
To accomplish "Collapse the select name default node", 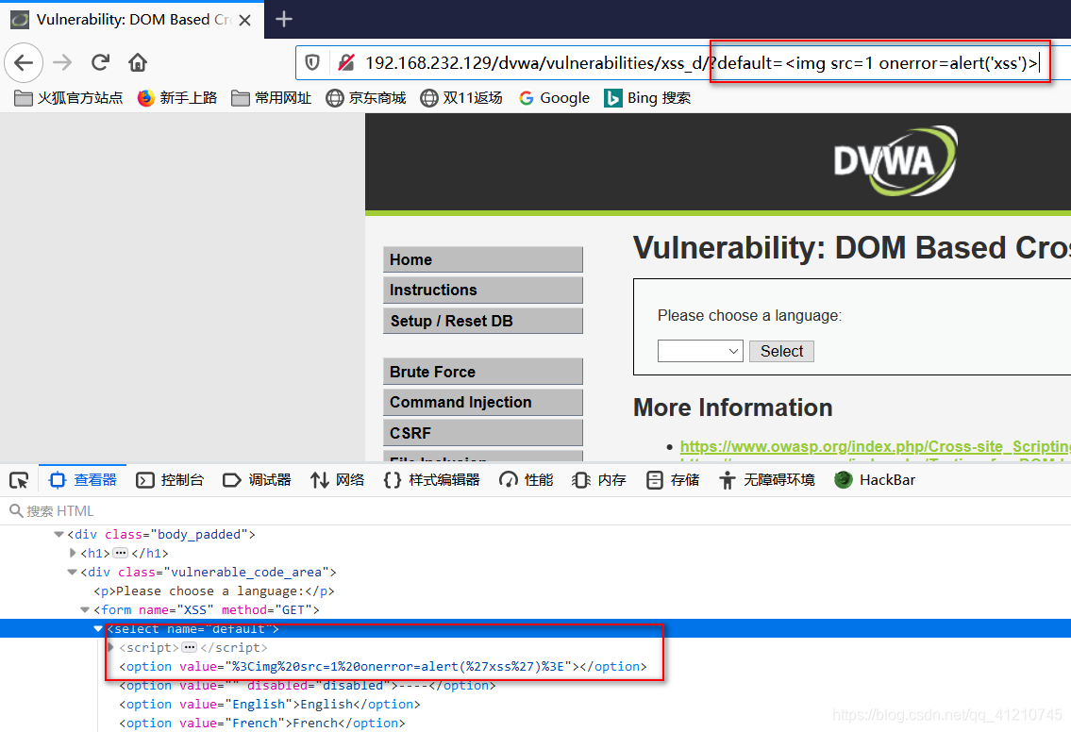I will (98, 629).
